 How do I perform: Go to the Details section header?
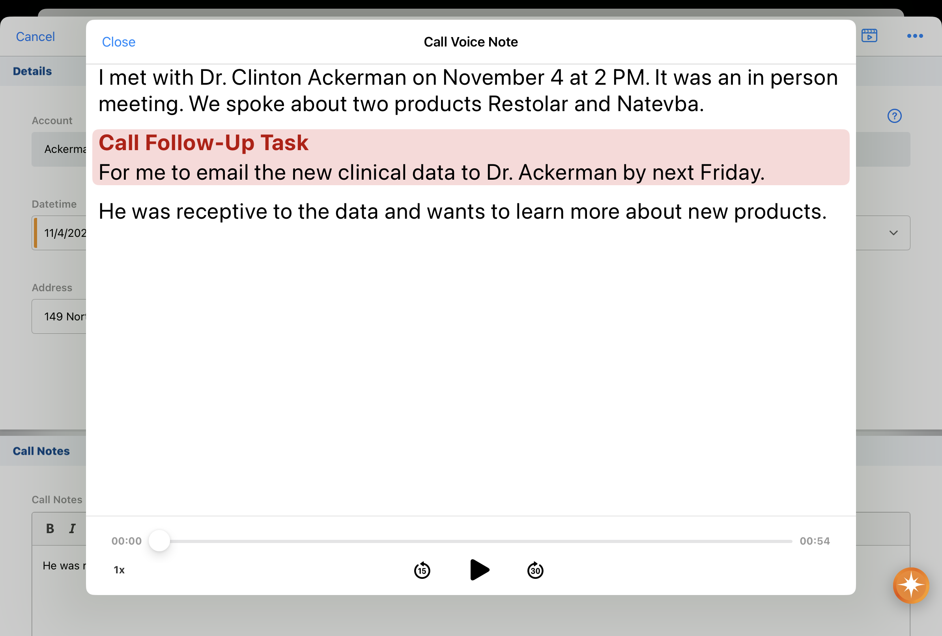point(32,71)
